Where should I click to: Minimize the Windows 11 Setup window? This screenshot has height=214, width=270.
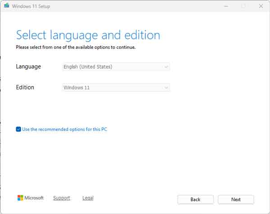pos(226,6)
